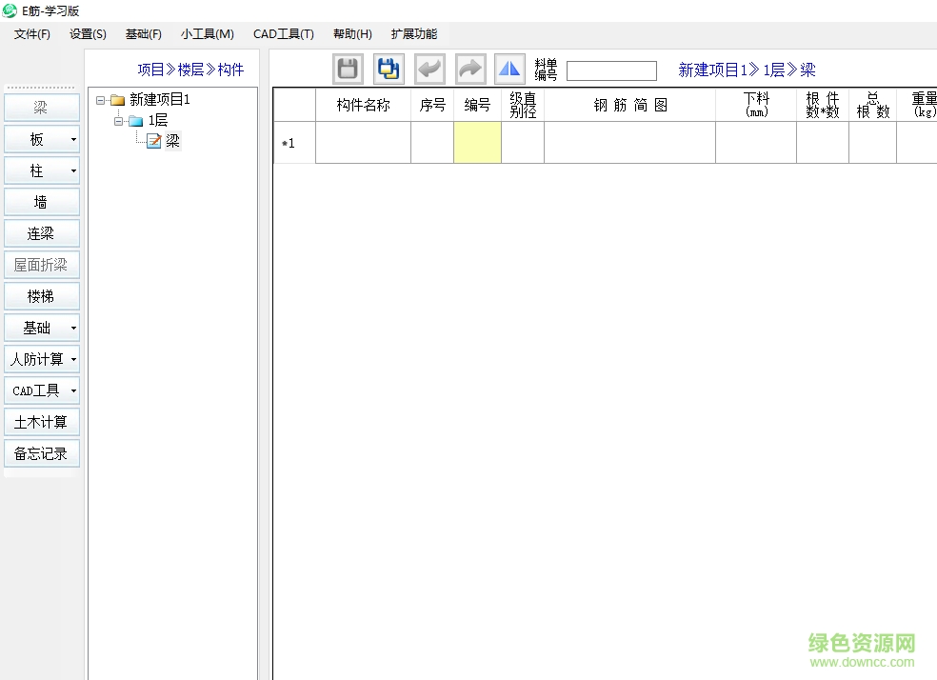Click the 楼梯 sidebar button
937x680 pixels.
pos(41,296)
